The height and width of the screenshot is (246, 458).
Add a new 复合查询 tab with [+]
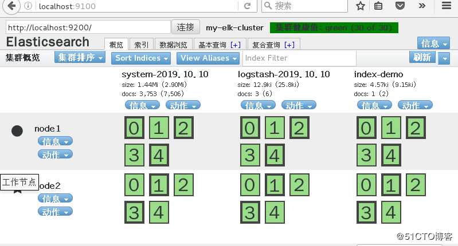[289, 45]
